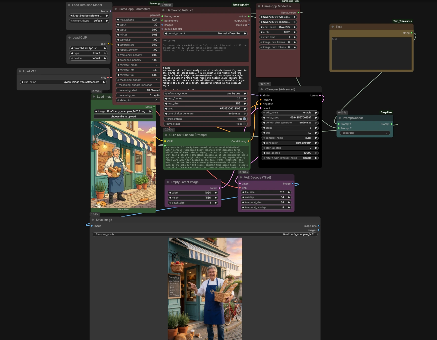Image resolution: width=437 pixels, height=340 pixels.
Task: Open the preset_prompt Normal - Describe dropdown
Action: coord(205,33)
